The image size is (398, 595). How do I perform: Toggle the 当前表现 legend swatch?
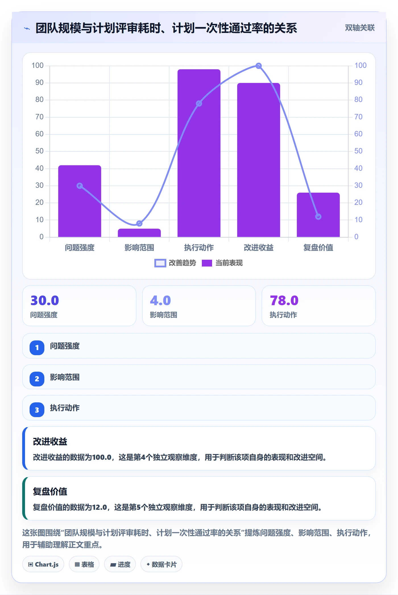coord(207,263)
